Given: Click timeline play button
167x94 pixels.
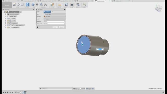Looking at the screenshot, I should (x=8, y=92).
